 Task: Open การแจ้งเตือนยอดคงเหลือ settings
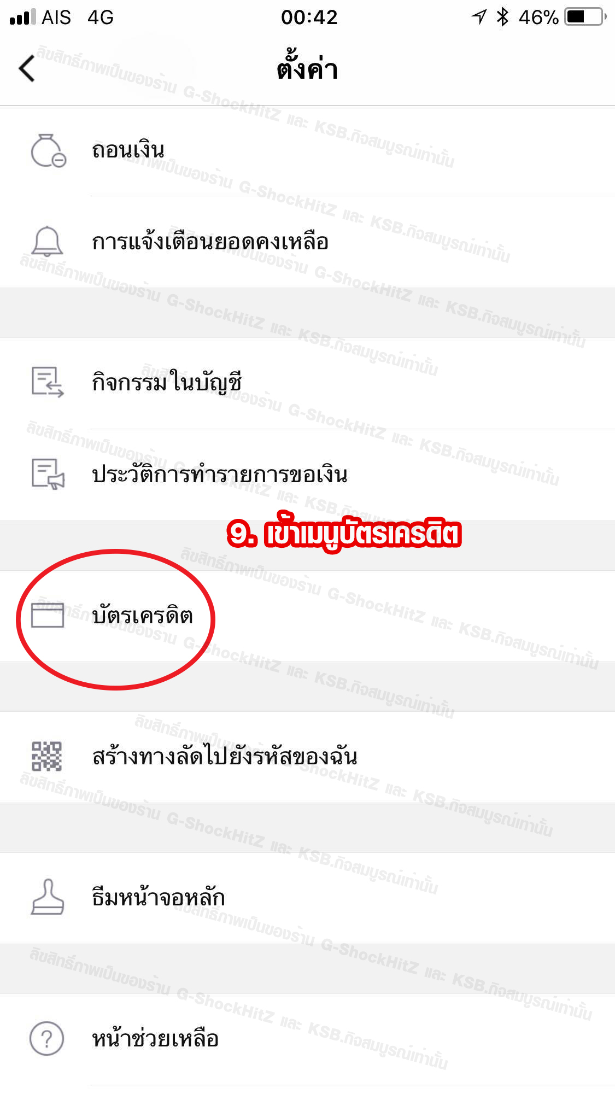(307, 242)
